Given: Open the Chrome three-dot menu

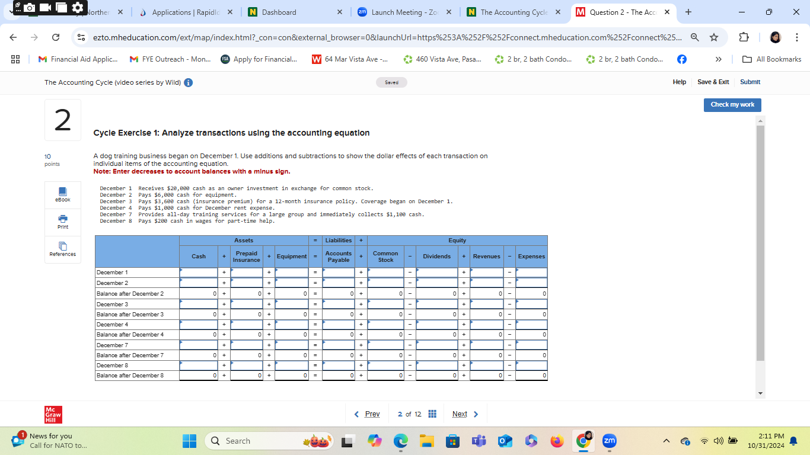Looking at the screenshot, I should coord(798,37).
